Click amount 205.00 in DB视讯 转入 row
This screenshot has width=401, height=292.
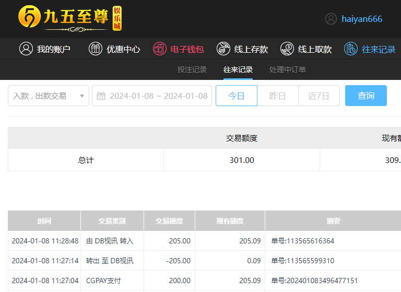pos(180,241)
